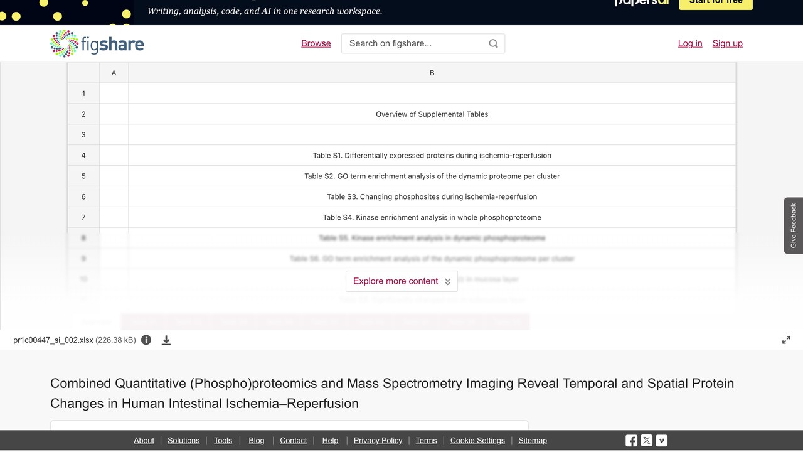Select row 4 header
Image resolution: width=803 pixels, height=452 pixels.
click(x=83, y=156)
